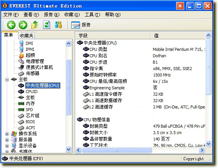Click the CPU 物理信息 group heading

click(97, 119)
